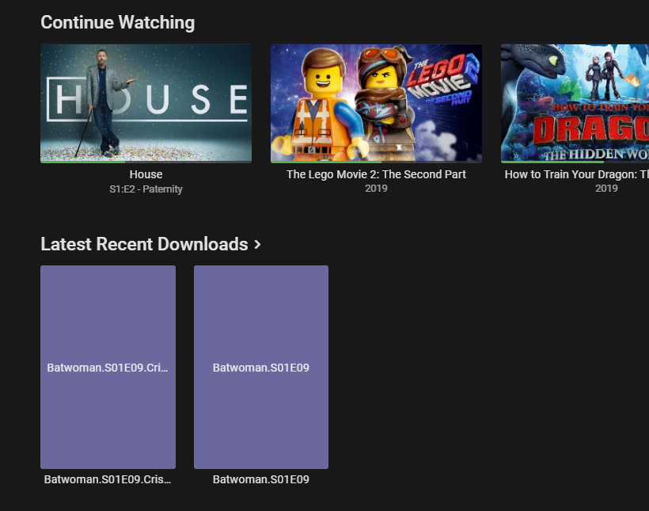Open The Lego Movie 2 poster thumbnail
The height and width of the screenshot is (511, 649).
pos(376,103)
